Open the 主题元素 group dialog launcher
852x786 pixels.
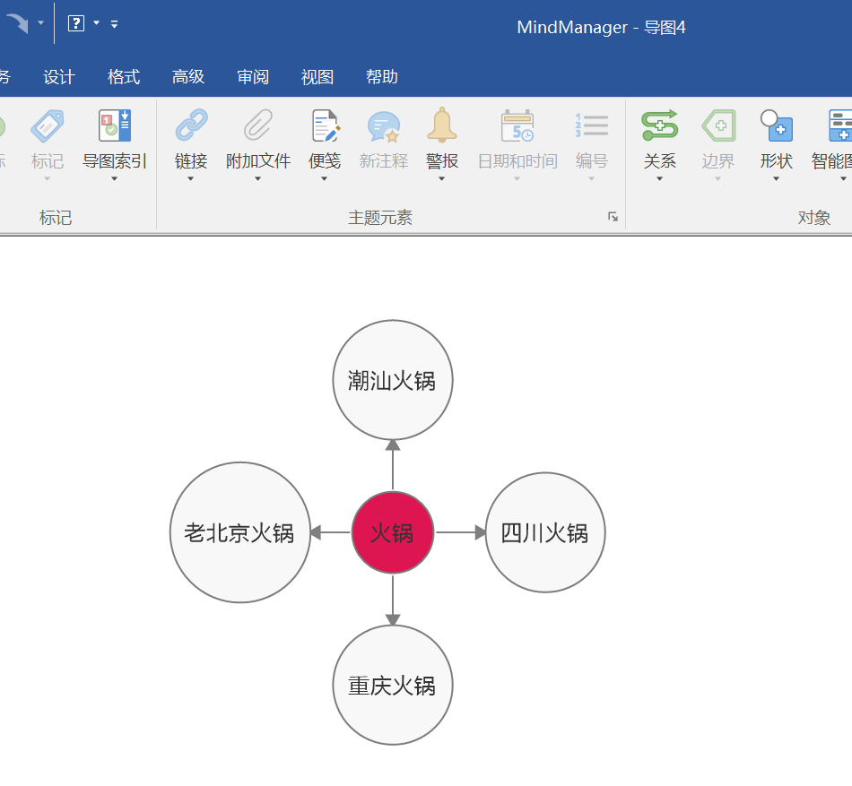[x=613, y=216]
